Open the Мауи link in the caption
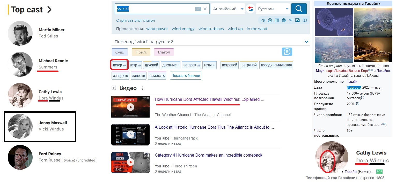This screenshot has height=185, width=396. click(320, 71)
